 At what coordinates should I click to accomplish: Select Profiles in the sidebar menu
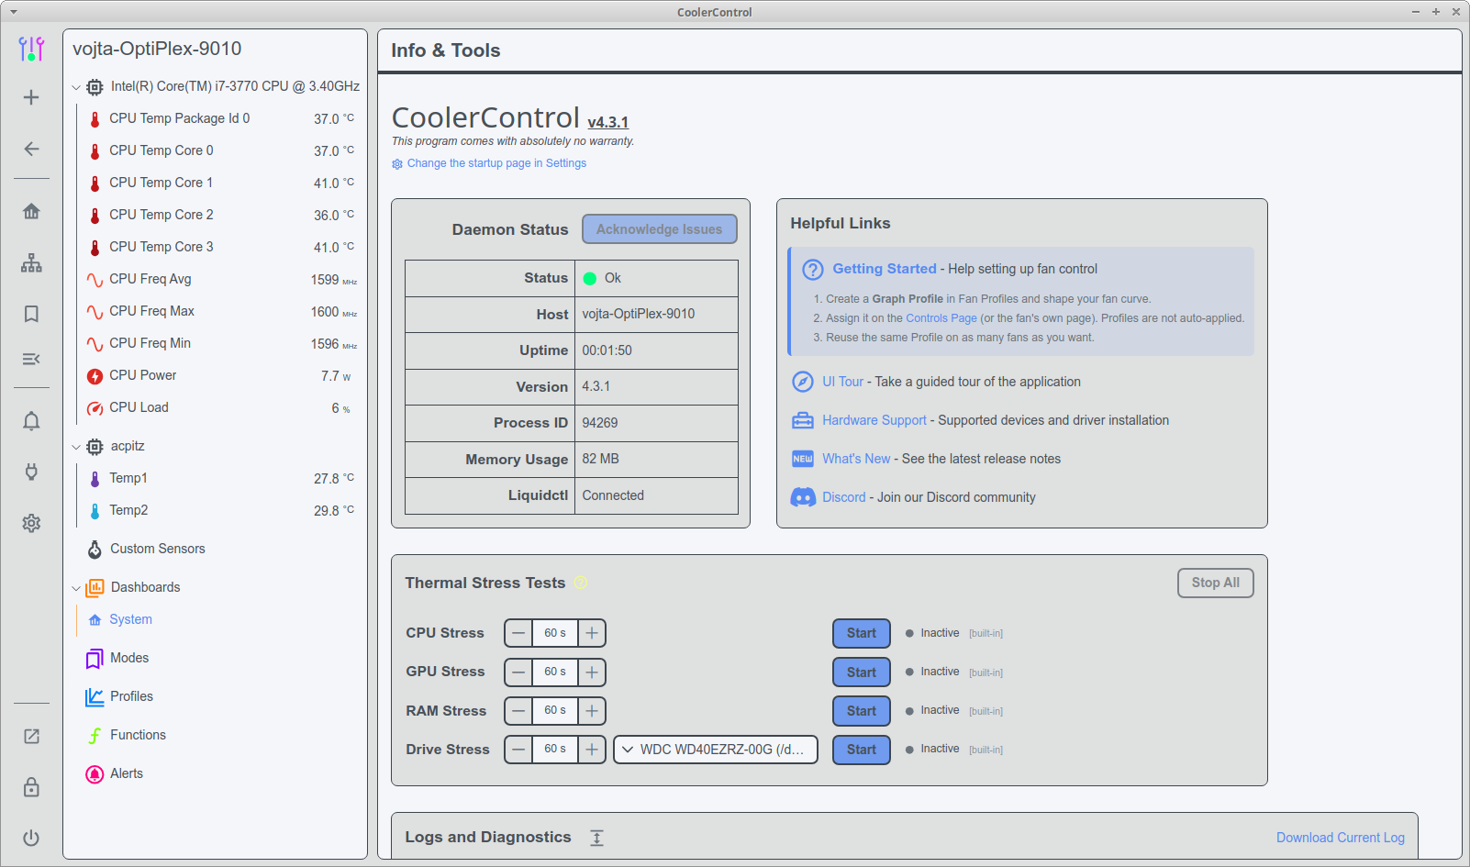click(x=131, y=696)
